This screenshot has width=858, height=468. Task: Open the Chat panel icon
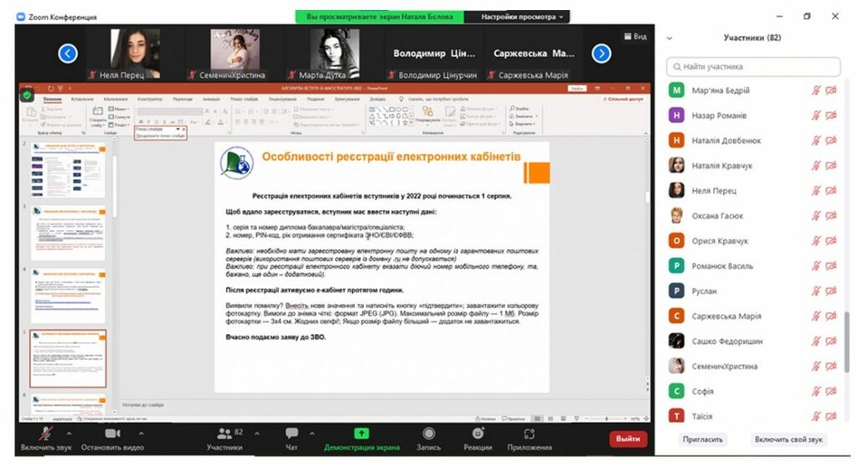[292, 434]
